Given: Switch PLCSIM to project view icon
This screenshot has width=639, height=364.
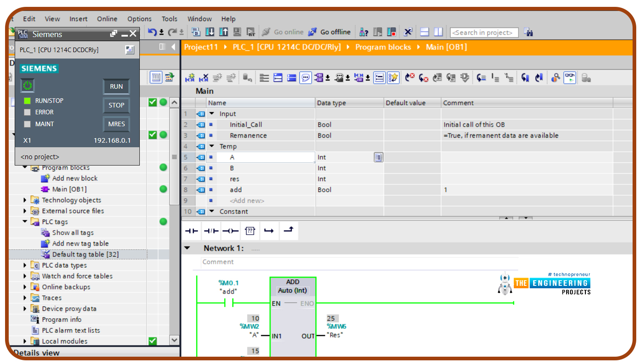Looking at the screenshot, I should coord(130,50).
